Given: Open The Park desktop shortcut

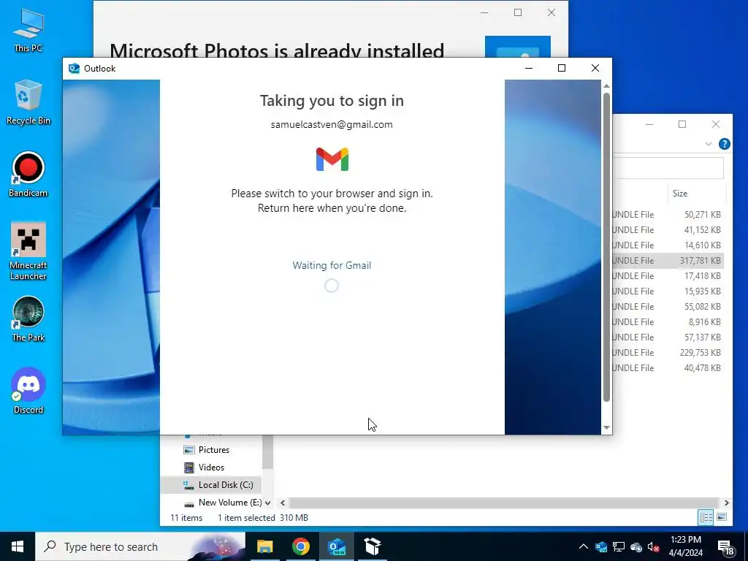Looking at the screenshot, I should pyautogui.click(x=28, y=318).
